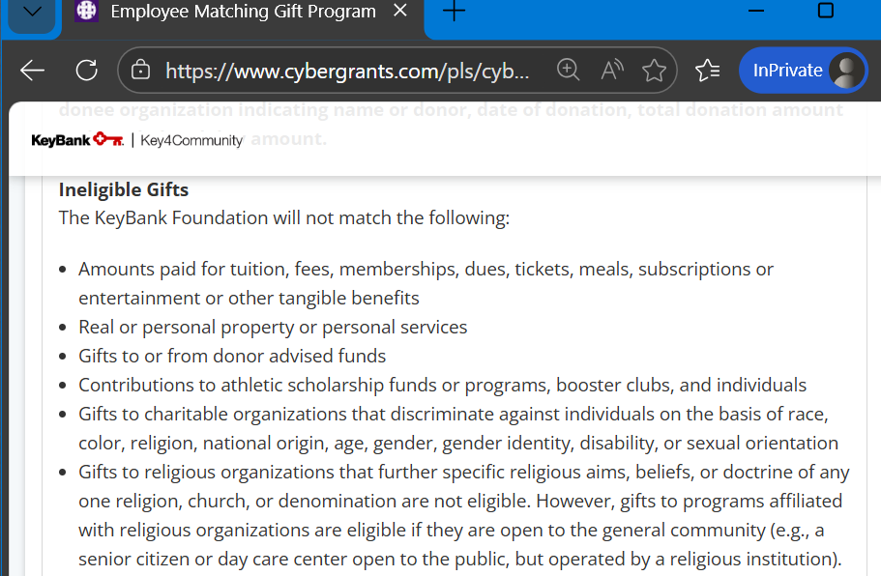
Task: Click the KeyBank logo
Action: (x=77, y=140)
